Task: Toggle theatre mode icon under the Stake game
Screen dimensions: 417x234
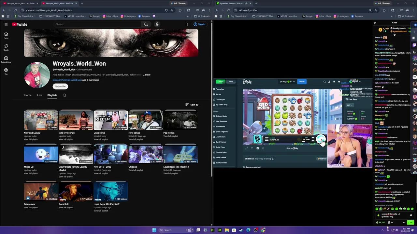Action: pos(252,148)
